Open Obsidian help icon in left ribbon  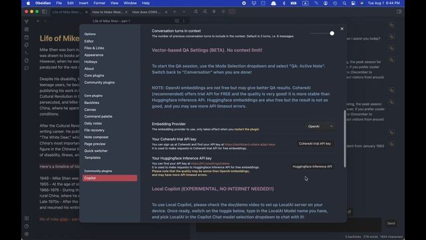(27, 226)
